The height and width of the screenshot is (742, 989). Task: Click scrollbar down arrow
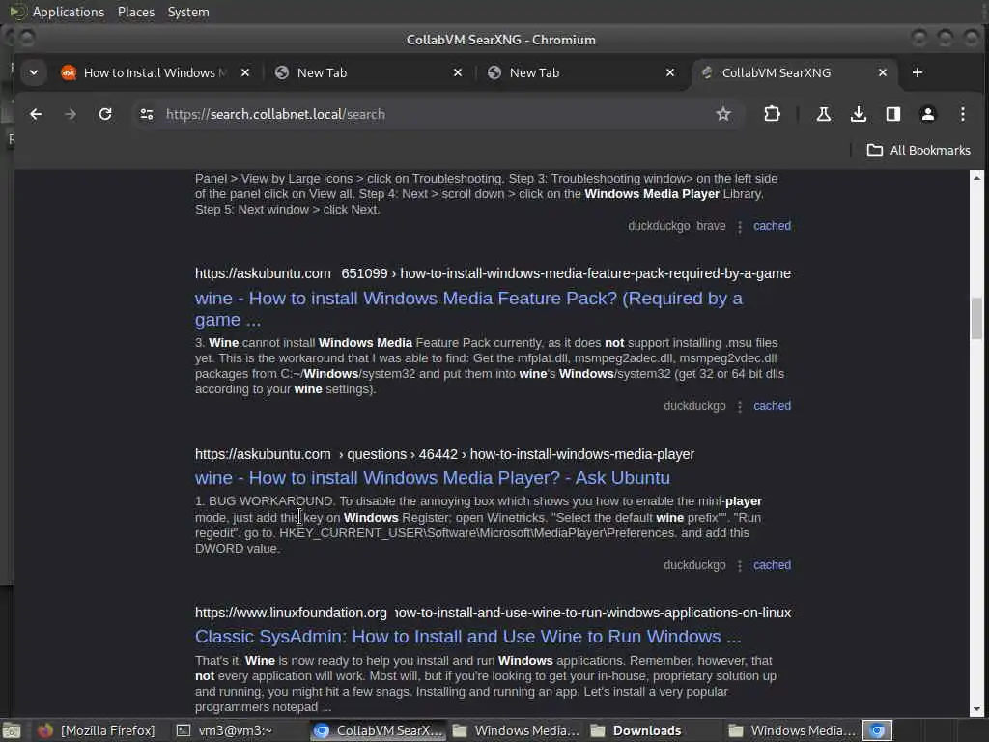point(976,709)
